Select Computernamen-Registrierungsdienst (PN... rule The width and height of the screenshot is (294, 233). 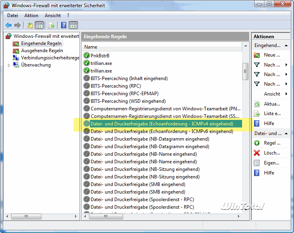pyautogui.click(x=165, y=109)
